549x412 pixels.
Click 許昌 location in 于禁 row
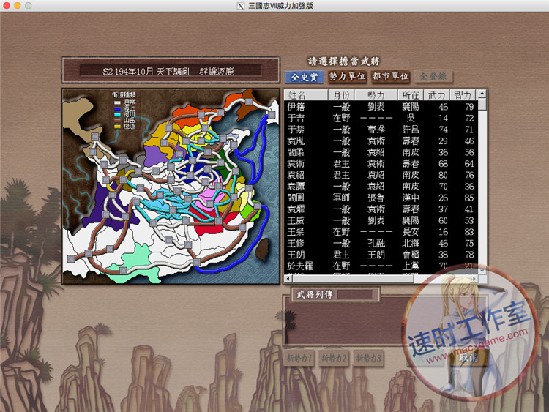(x=411, y=130)
